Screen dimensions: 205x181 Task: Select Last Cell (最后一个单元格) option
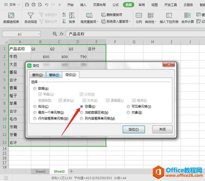[x=35, y=112]
